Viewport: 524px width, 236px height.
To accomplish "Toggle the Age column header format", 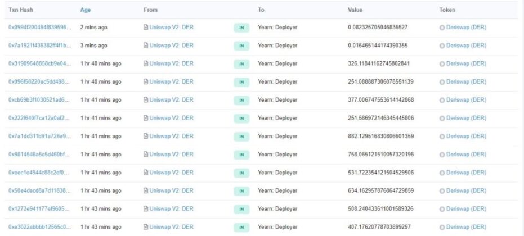I will pyautogui.click(x=85, y=10).
